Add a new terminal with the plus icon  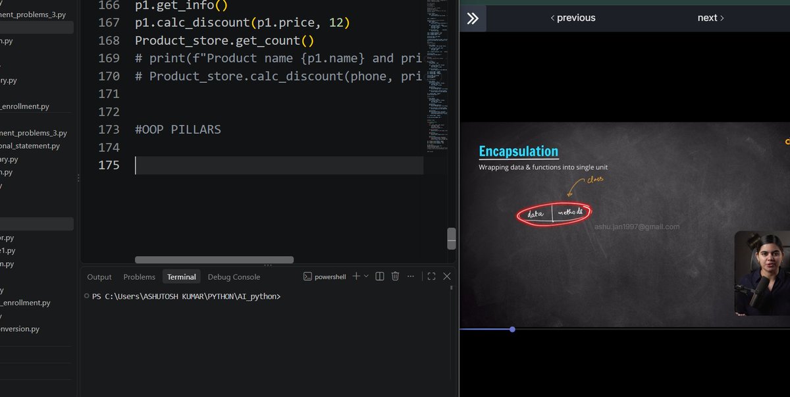pyautogui.click(x=356, y=277)
